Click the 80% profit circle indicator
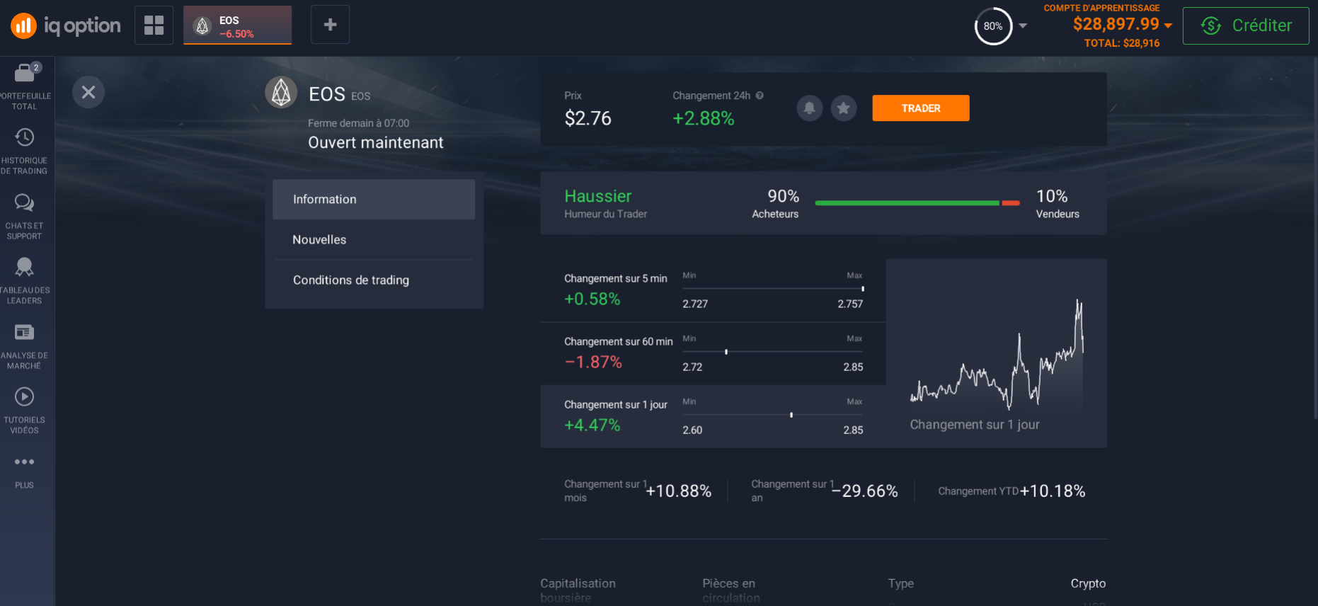Image resolution: width=1318 pixels, height=606 pixels. (x=993, y=26)
